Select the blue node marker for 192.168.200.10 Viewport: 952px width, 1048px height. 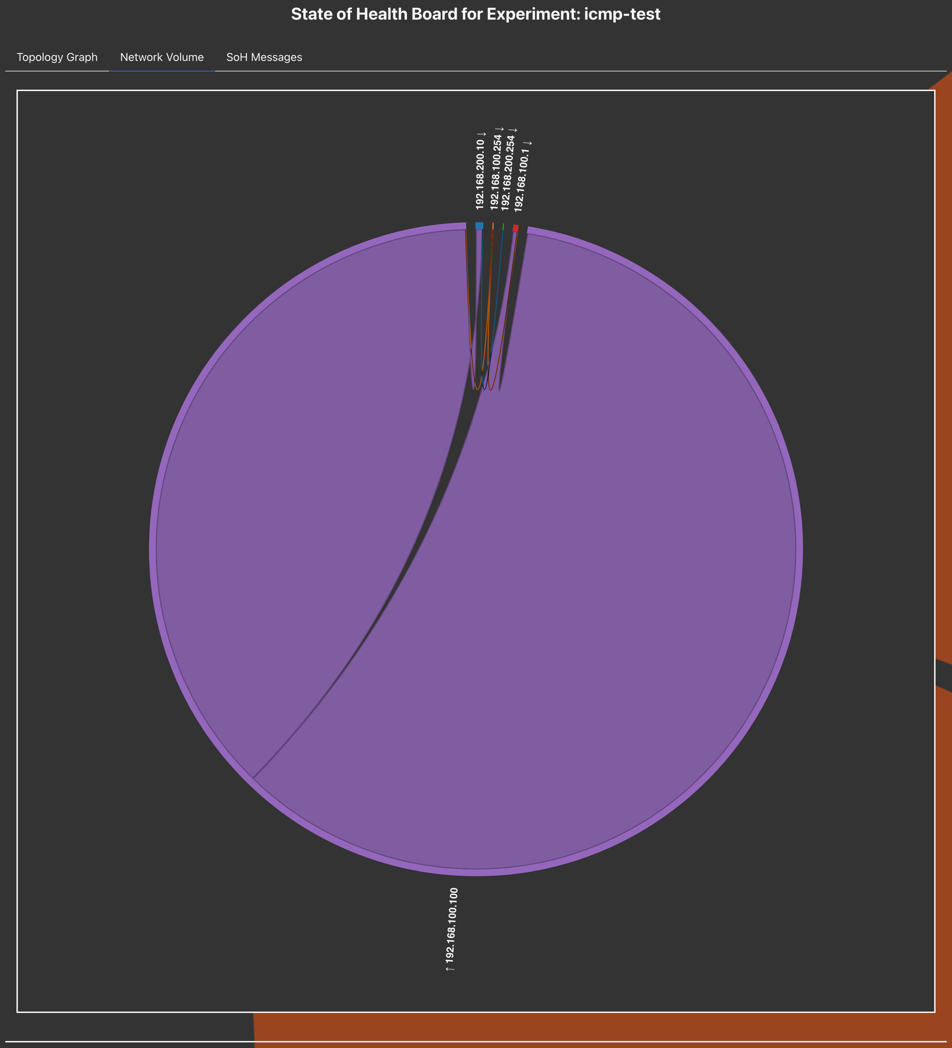point(480,226)
